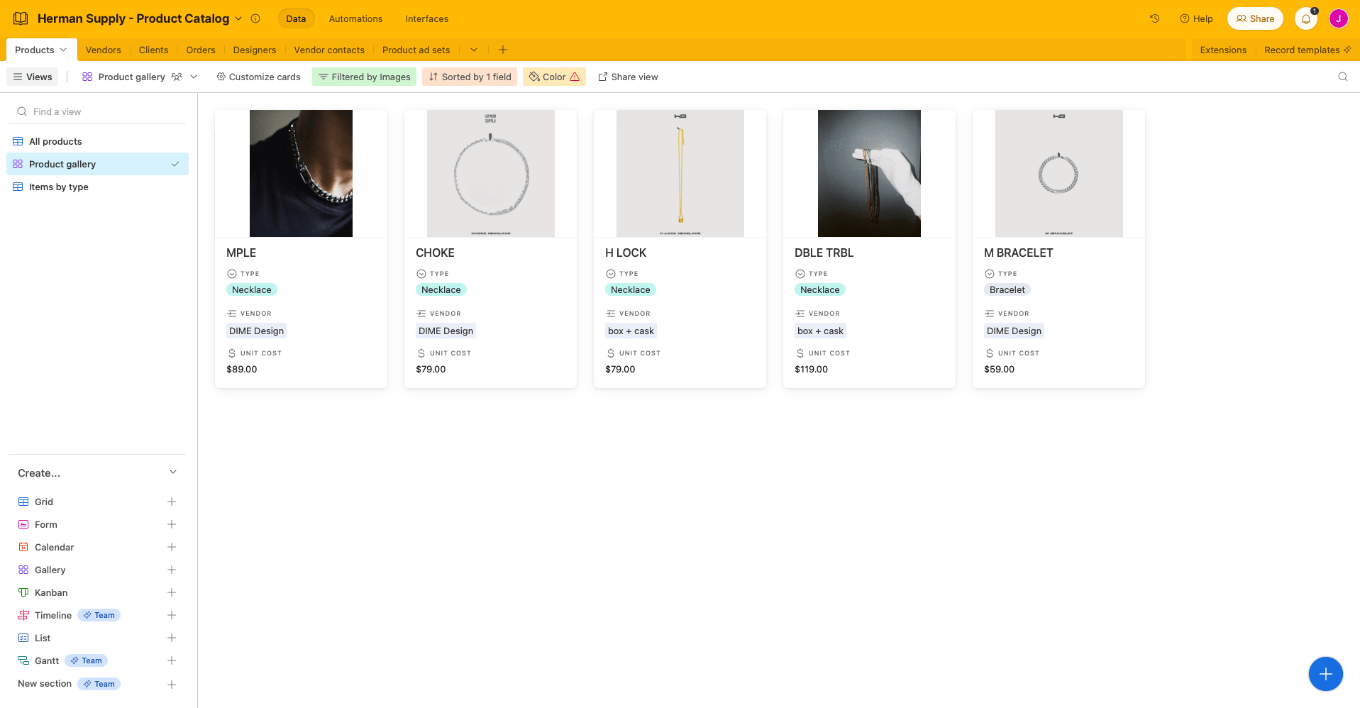Click the All products grid icon
1360x708 pixels.
click(x=18, y=141)
